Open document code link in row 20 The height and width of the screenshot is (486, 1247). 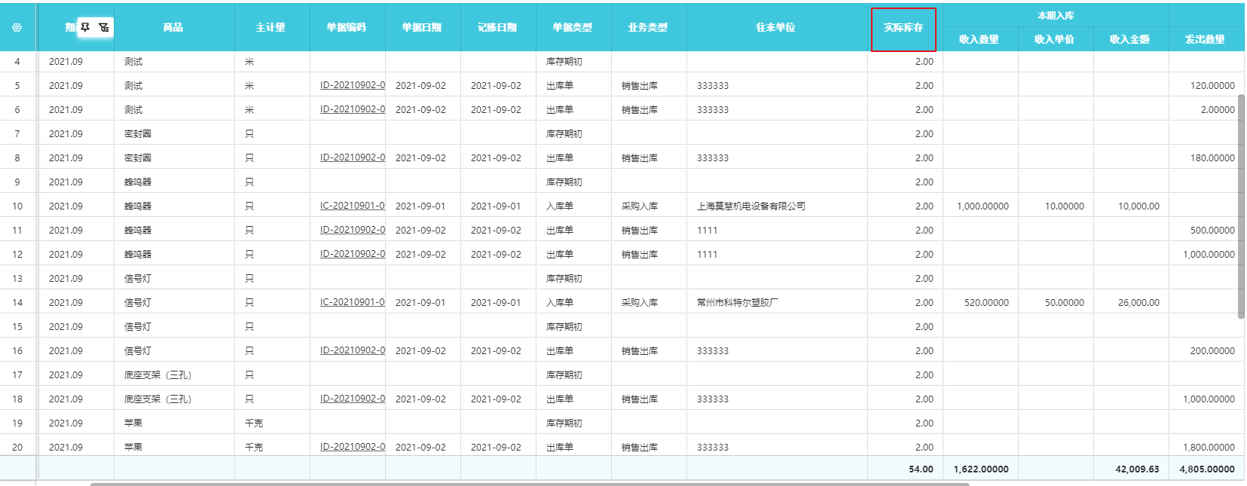(x=352, y=447)
